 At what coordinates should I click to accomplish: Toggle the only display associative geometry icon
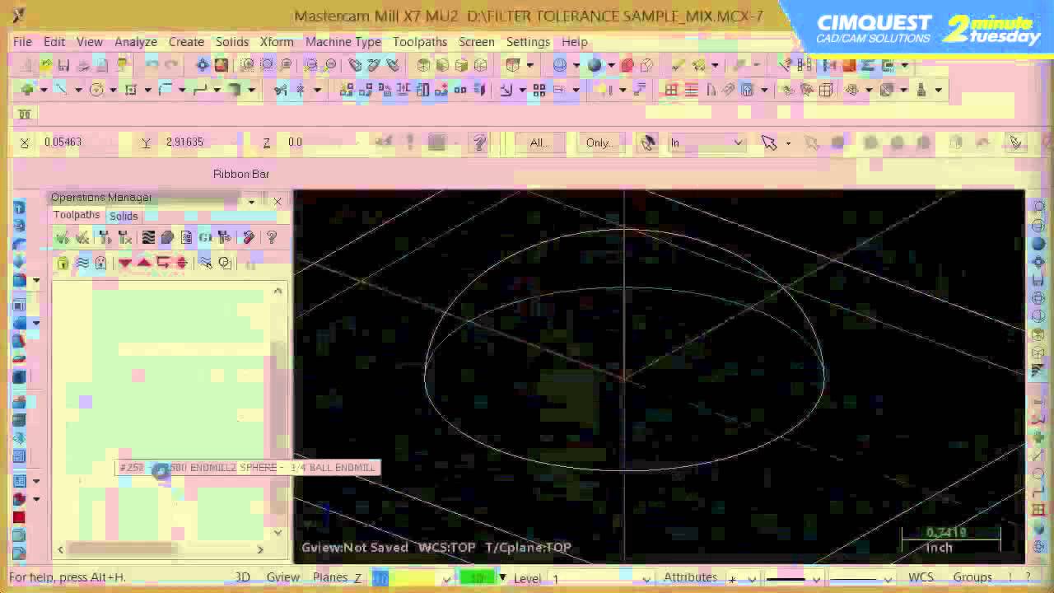(224, 264)
